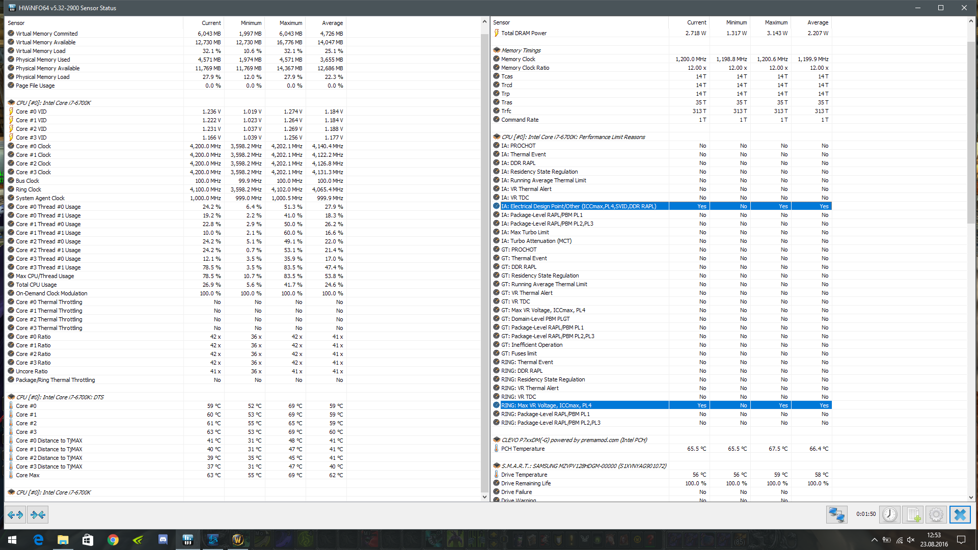Click the volume muted tray icon

click(x=911, y=540)
